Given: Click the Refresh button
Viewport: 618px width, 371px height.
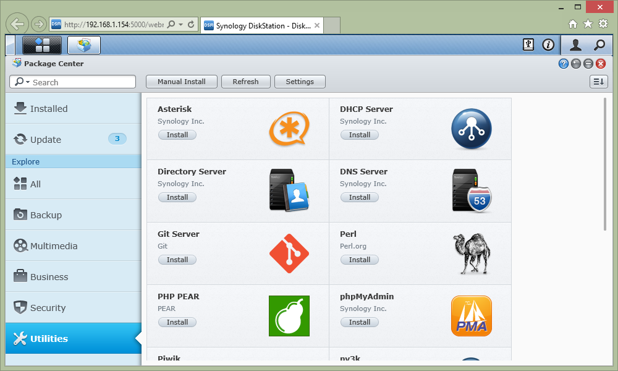Looking at the screenshot, I should [x=245, y=82].
